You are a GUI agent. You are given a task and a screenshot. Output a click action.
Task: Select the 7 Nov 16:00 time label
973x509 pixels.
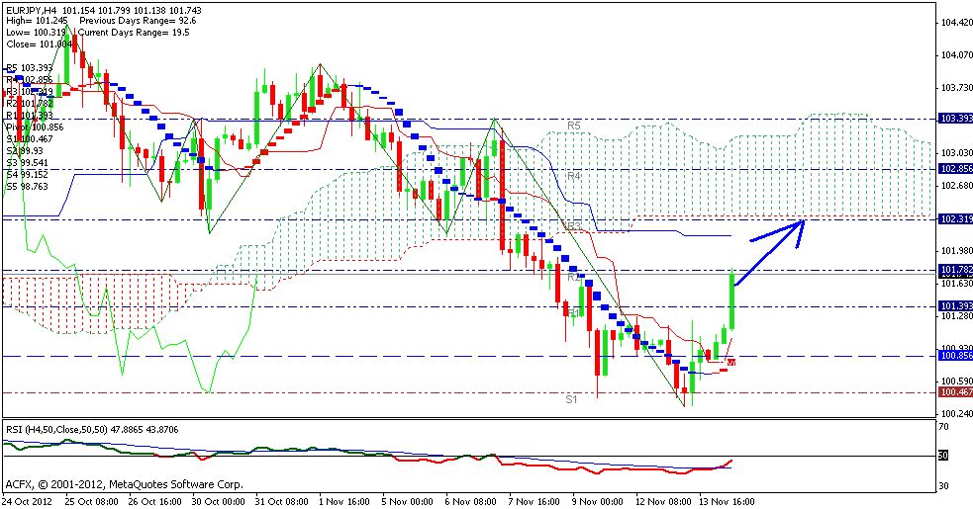point(535,501)
